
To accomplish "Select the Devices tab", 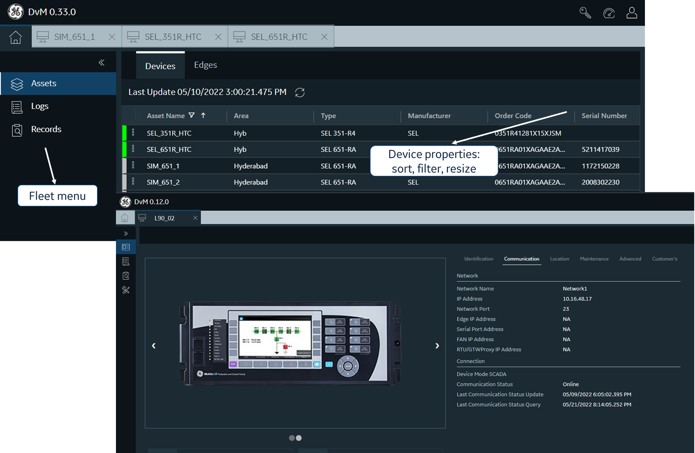I will pos(160,66).
